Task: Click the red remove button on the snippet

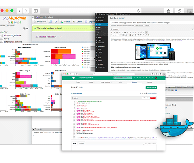Action: point(153,98)
